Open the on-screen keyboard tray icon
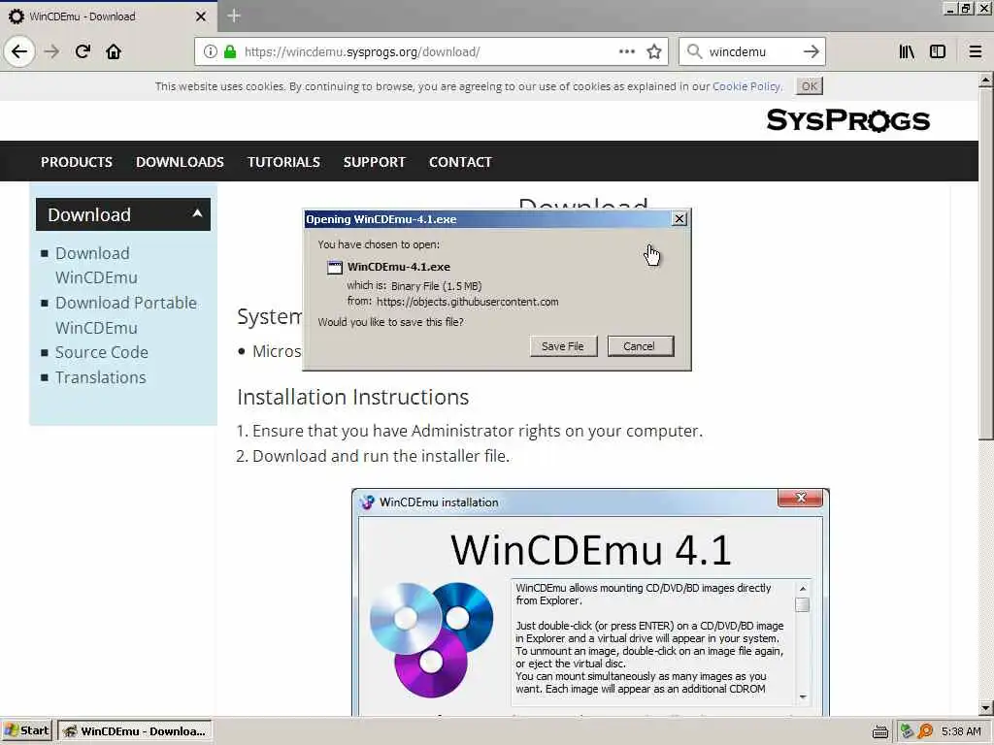The width and height of the screenshot is (994, 745). tap(879, 731)
